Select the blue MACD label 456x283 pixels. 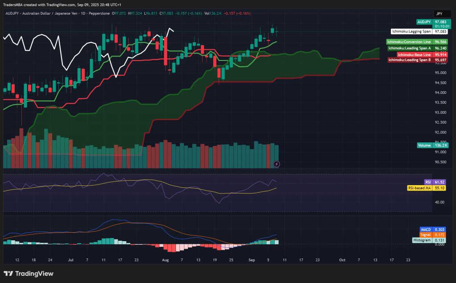(425, 230)
